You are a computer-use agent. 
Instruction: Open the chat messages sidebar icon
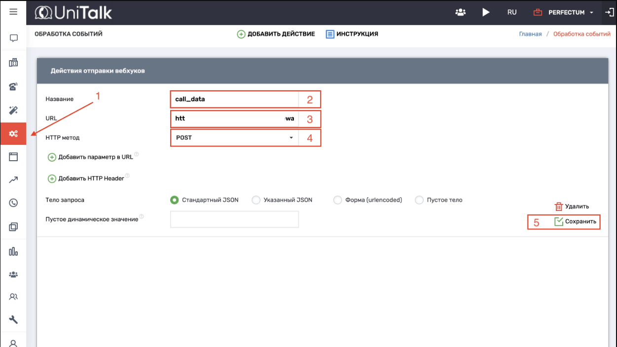point(13,38)
